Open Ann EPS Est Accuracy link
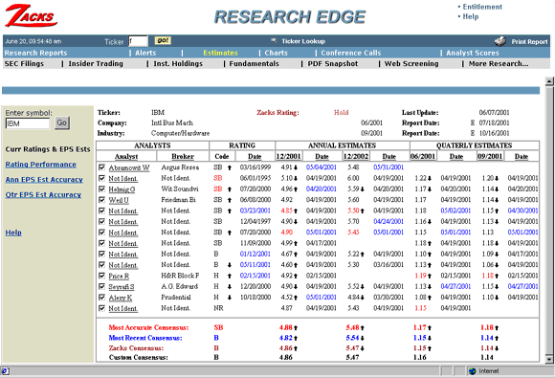 click(x=44, y=180)
